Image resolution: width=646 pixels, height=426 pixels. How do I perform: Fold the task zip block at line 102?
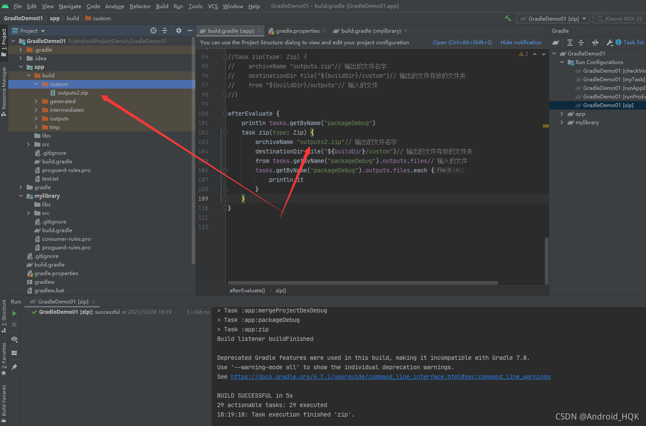coord(225,133)
